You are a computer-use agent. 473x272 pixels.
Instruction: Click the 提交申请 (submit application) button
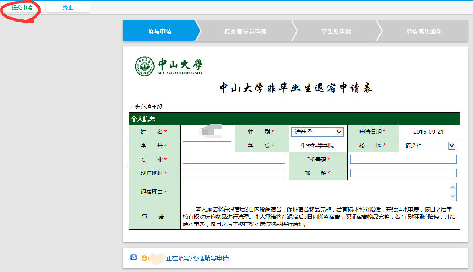22,8
